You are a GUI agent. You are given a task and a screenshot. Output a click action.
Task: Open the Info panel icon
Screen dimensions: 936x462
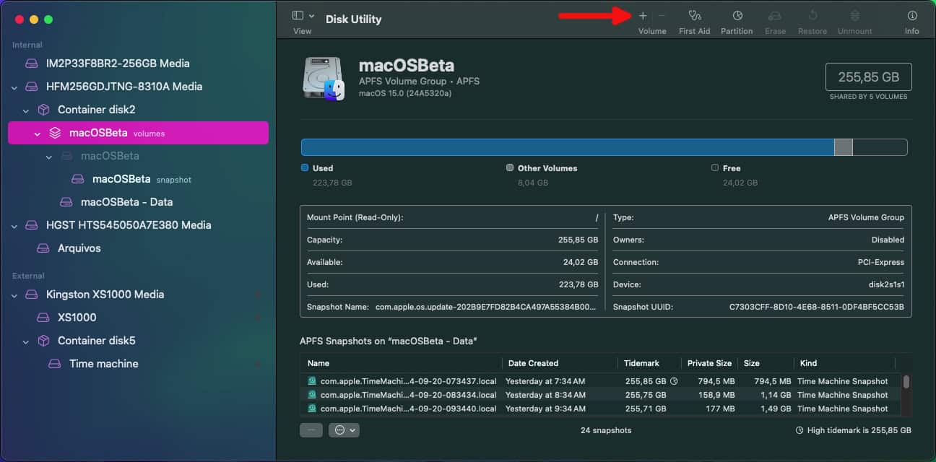(x=912, y=15)
